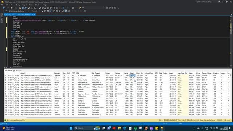Click the Open File folder icon
This screenshot has height=131, width=233.
pyautogui.click(x=20, y=8)
